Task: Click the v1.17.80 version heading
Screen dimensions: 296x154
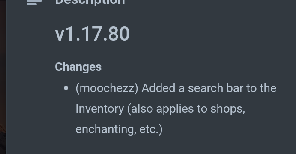Action: [92, 34]
